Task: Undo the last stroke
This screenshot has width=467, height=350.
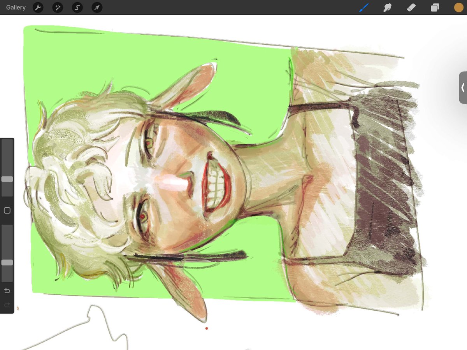Action: tap(7, 291)
